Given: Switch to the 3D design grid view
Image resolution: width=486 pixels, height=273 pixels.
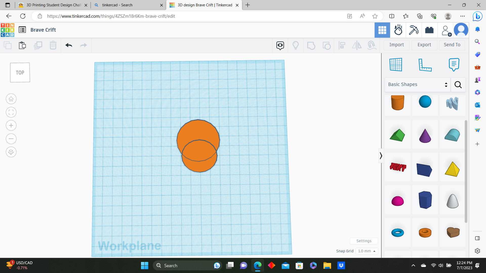Looking at the screenshot, I should pos(382,30).
